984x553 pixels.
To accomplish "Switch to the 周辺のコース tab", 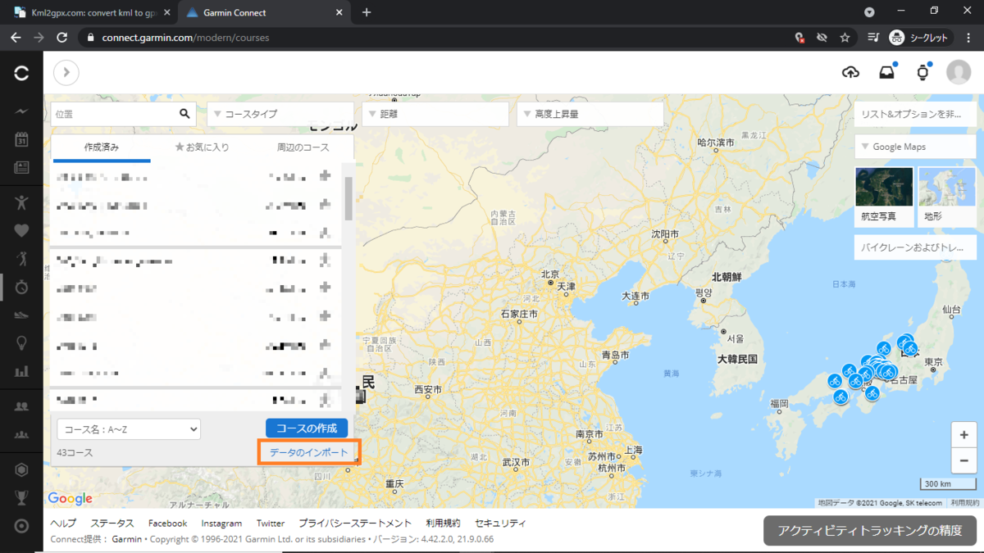I will coord(303,148).
